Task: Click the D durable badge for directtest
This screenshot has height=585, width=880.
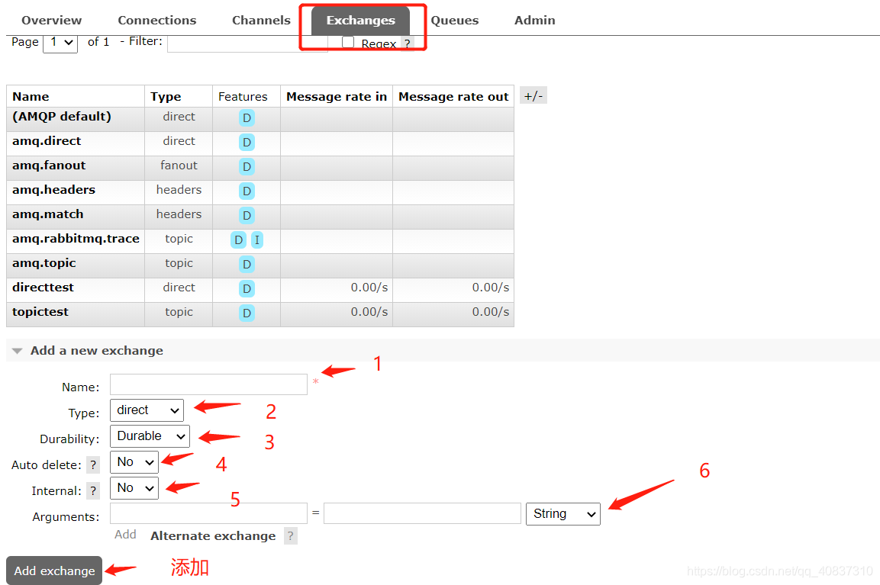Action: point(247,289)
